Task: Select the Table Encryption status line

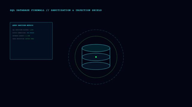Action: pos(23,39)
